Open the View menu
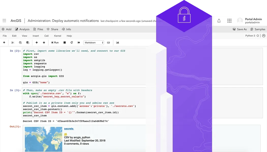The width and height of the screenshot is (267, 152). [24, 36]
